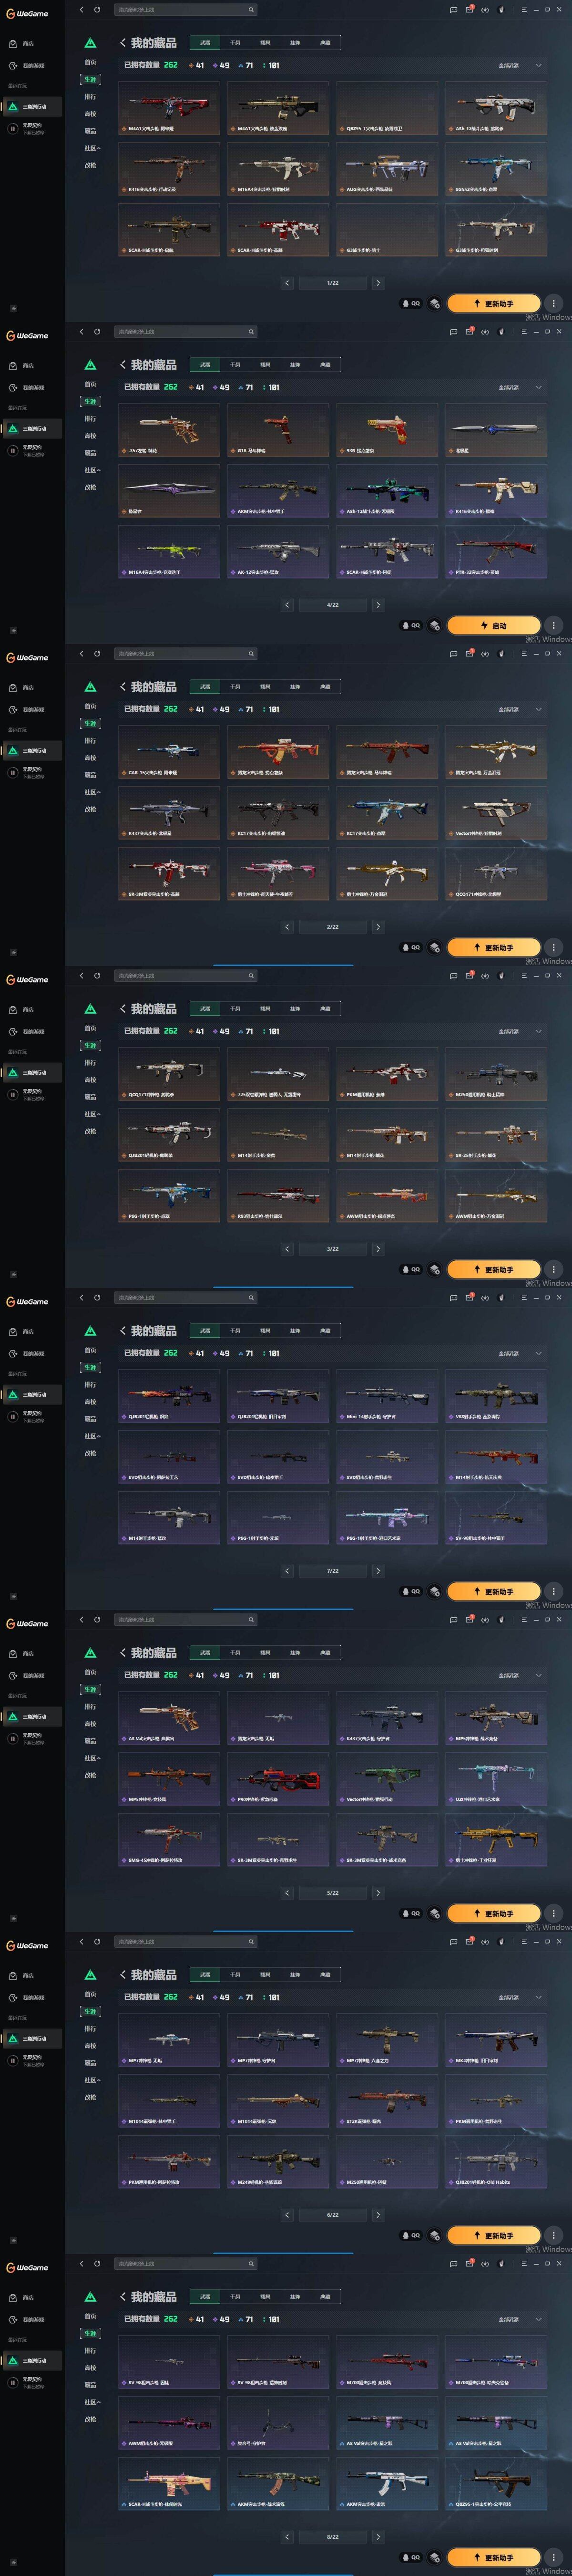Image resolution: width=572 pixels, height=2576 pixels.
Task: Click the search input field in the 1/22 window
Action: [x=185, y=9]
